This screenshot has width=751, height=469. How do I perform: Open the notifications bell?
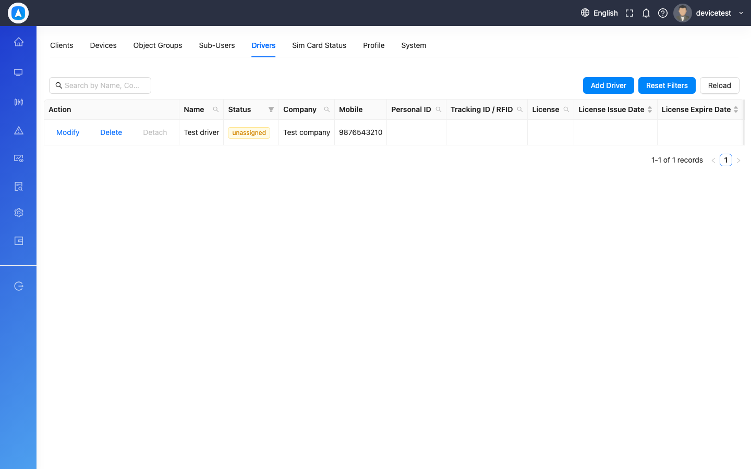click(x=646, y=13)
